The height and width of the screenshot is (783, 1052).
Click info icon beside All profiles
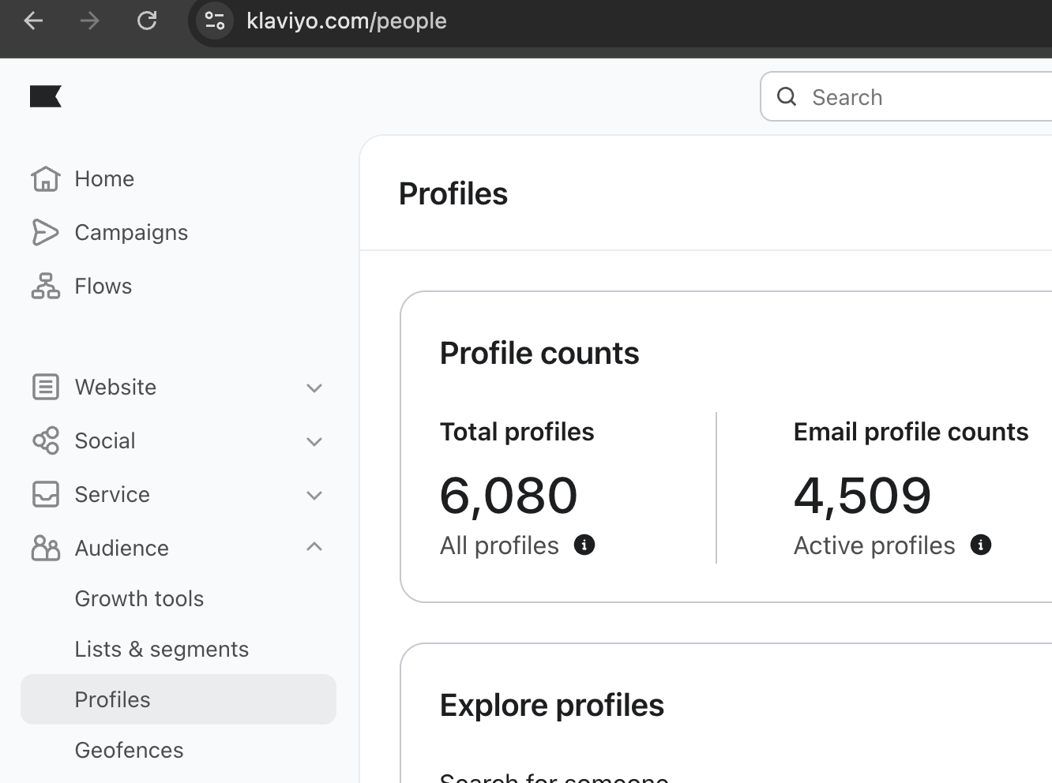[x=584, y=545]
